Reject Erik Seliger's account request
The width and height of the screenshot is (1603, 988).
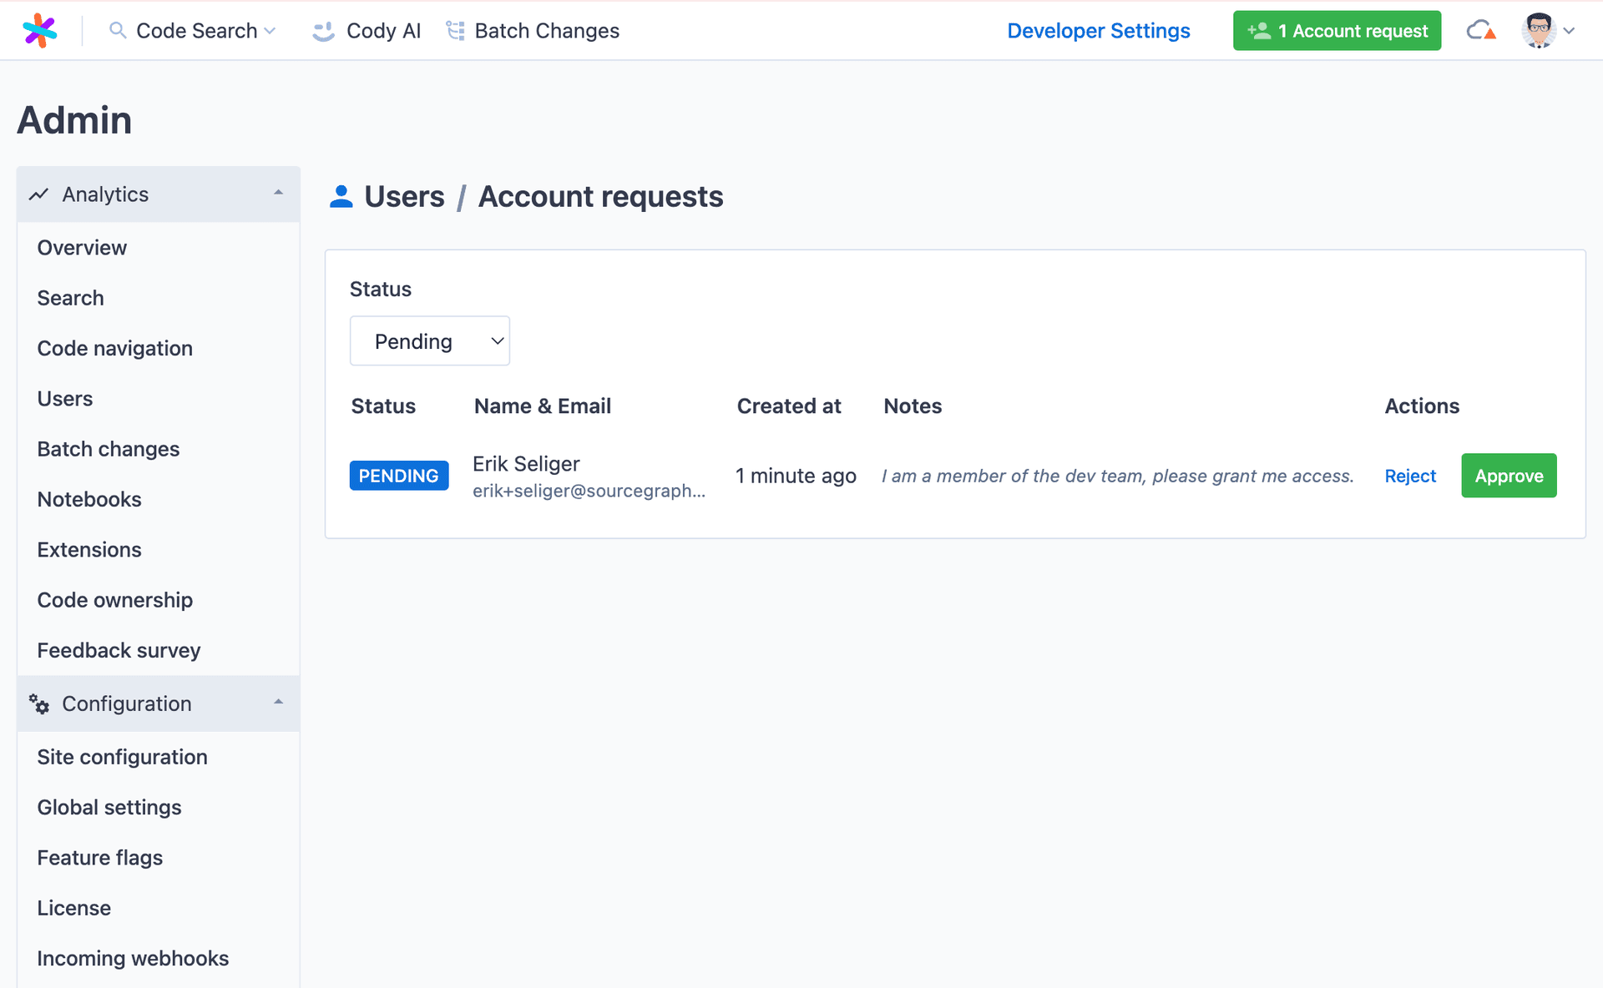pos(1410,476)
